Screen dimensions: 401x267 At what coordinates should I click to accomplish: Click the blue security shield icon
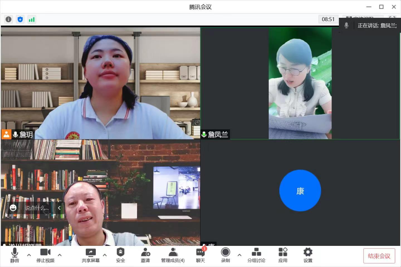point(20,19)
